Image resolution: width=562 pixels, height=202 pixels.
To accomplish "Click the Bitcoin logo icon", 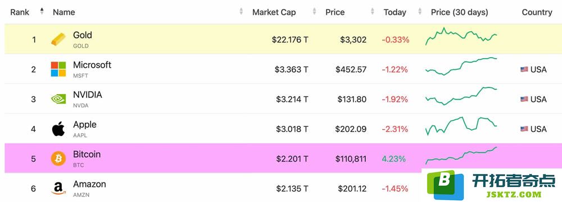I will coord(58,158).
